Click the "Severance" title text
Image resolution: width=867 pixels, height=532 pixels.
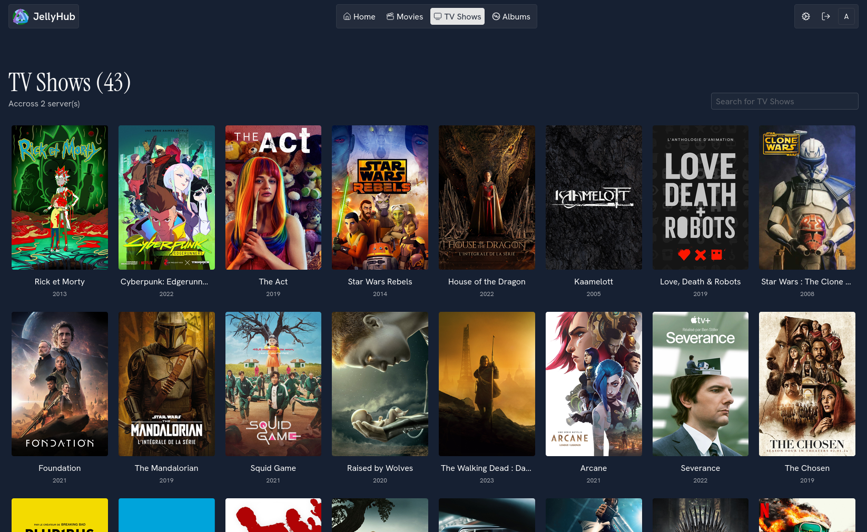(701, 468)
